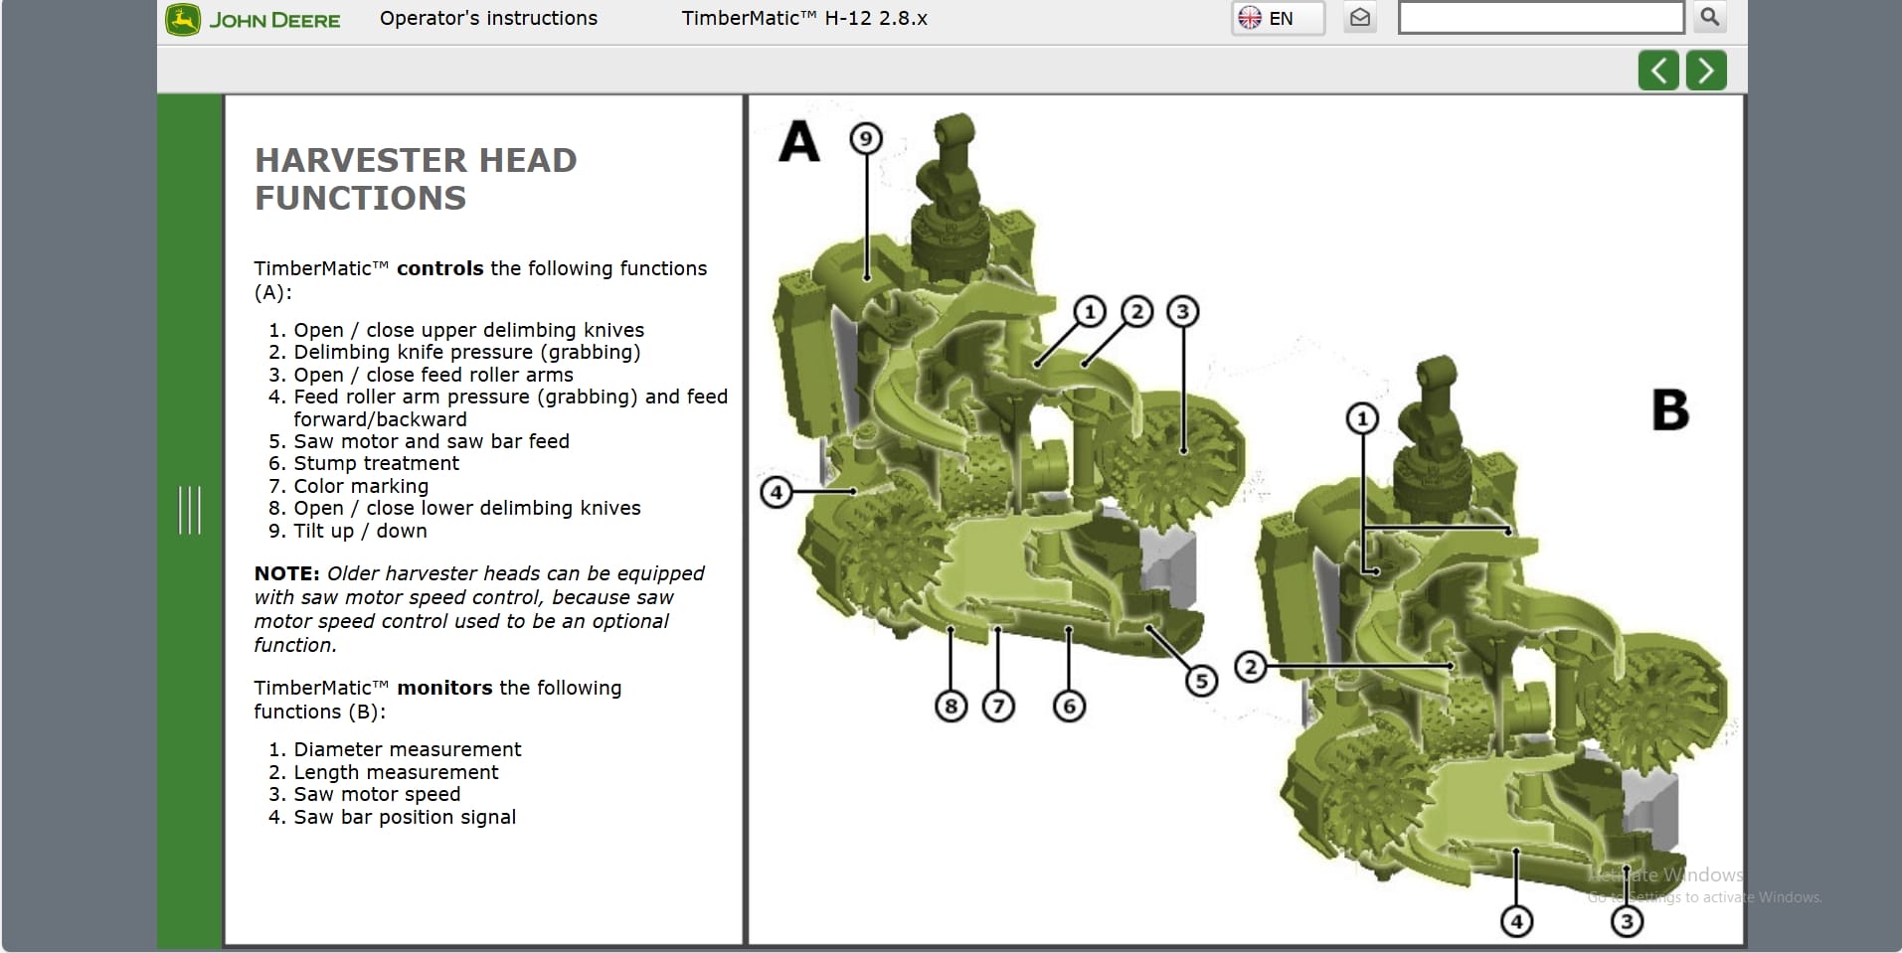Select callout 3 at bottom of diagram B
This screenshot has width=1902, height=953.
tap(1627, 921)
